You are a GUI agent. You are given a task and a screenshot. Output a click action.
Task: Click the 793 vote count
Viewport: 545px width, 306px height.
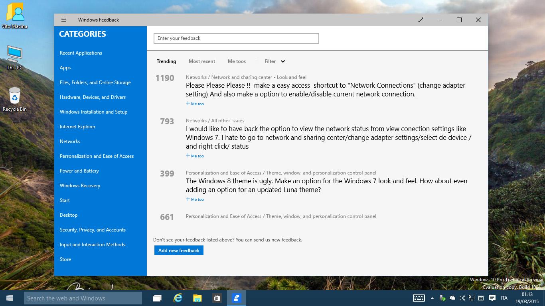click(167, 122)
